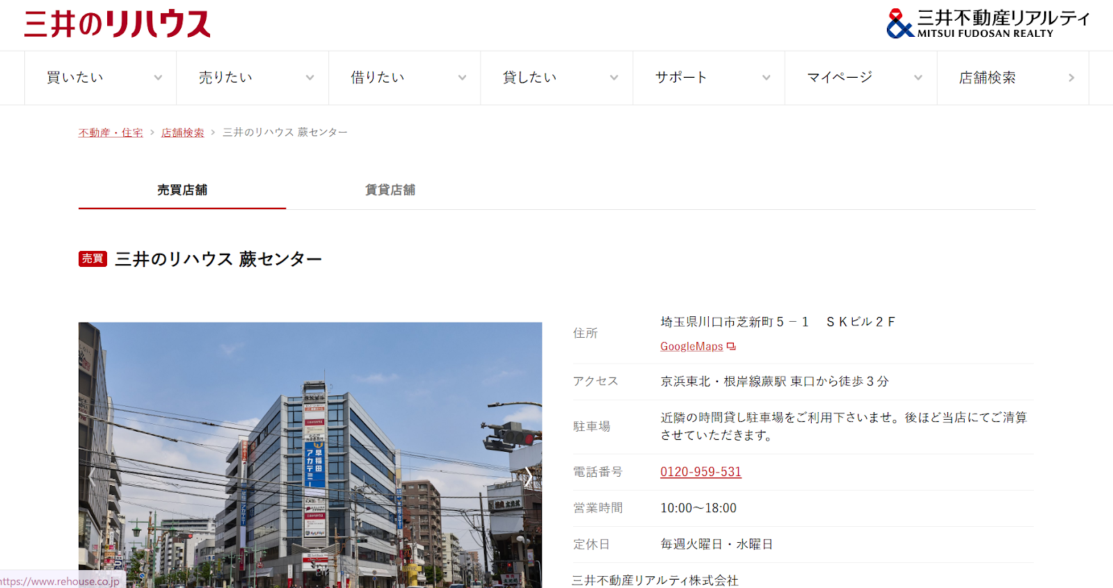The image size is (1113, 588).
Task: Click 三井不動産リアルティ株式会社 text
Action: (655, 580)
